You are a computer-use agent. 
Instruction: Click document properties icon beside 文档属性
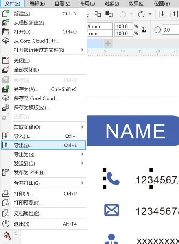[6, 213]
